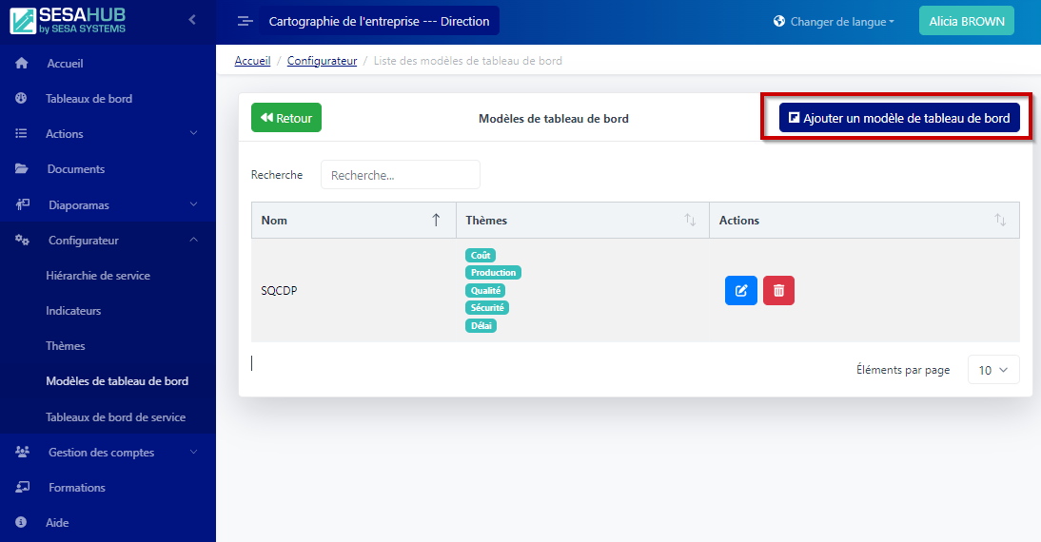The image size is (1041, 542).
Task: Open Accueil in the sidebar
Action: click(65, 63)
